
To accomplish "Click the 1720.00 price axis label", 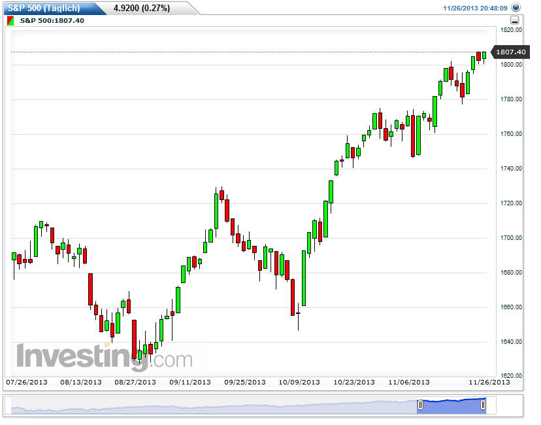I will coord(511,203).
